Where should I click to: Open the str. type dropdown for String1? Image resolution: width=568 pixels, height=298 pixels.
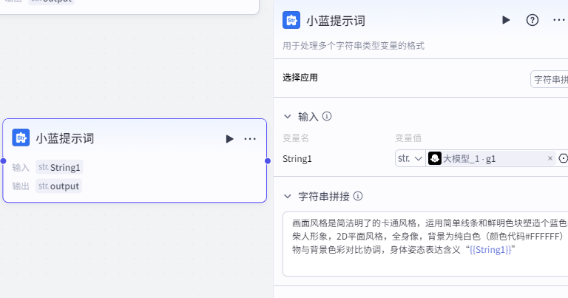tap(410, 158)
